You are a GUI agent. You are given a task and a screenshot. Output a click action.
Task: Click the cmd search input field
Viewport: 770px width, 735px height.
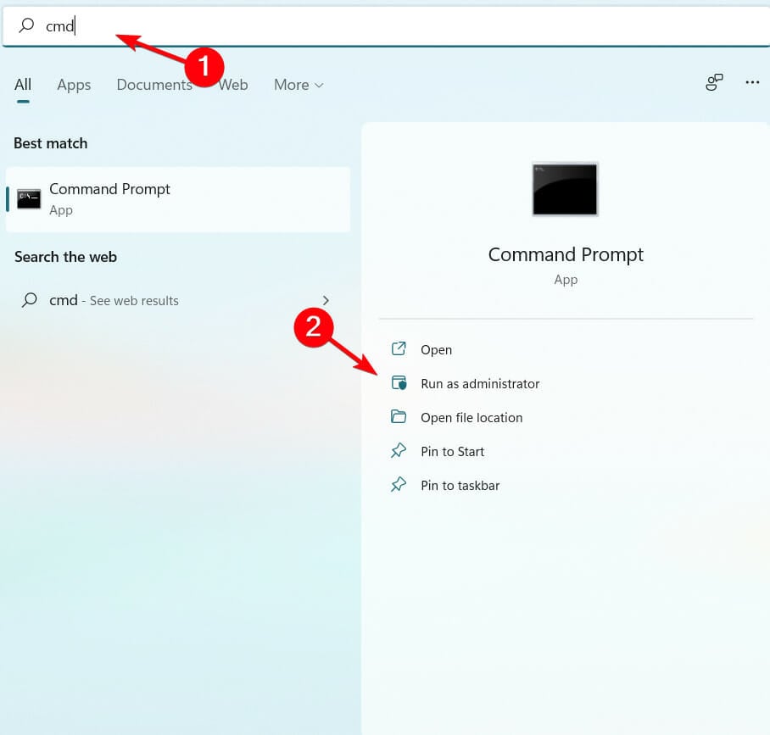coord(386,26)
